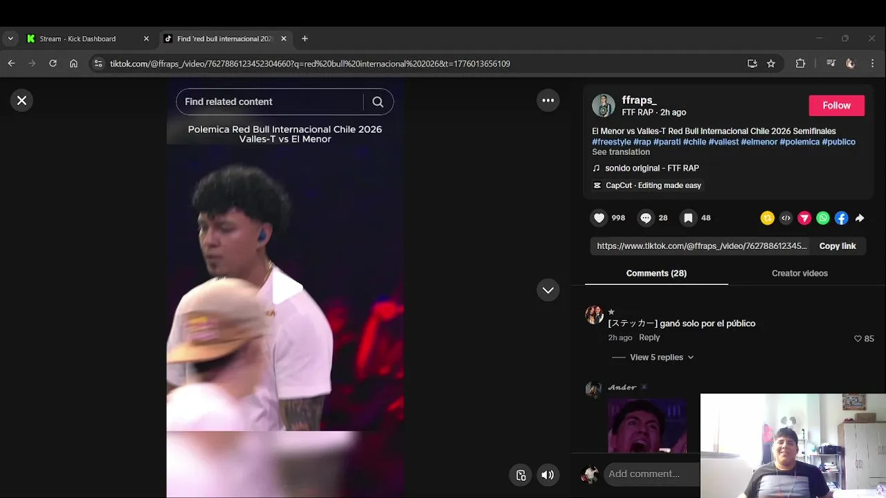The height and width of the screenshot is (498, 886).
Task: Play the paused video
Action: (x=287, y=288)
